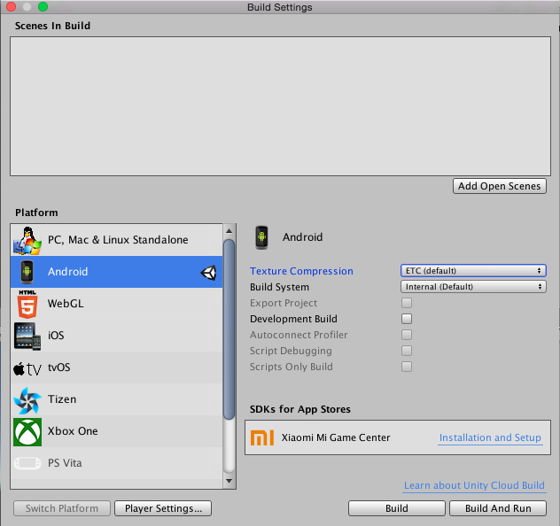560x526 pixels.
Task: Enable the Development Build checkbox
Action: [407, 319]
